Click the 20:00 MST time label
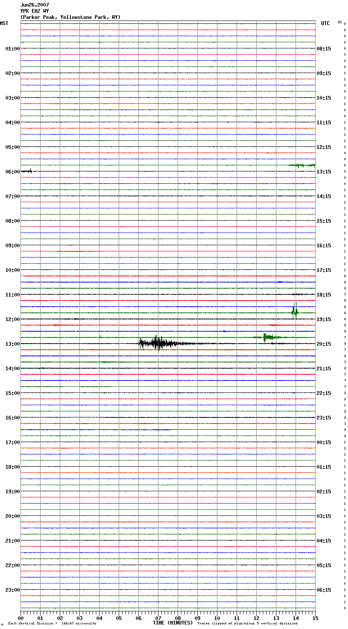Image resolution: width=348 pixels, height=629 pixels. click(x=12, y=516)
